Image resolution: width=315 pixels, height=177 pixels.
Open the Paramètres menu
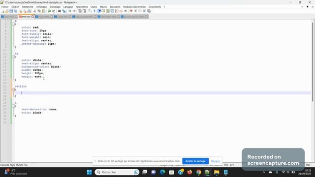(x=82, y=7)
